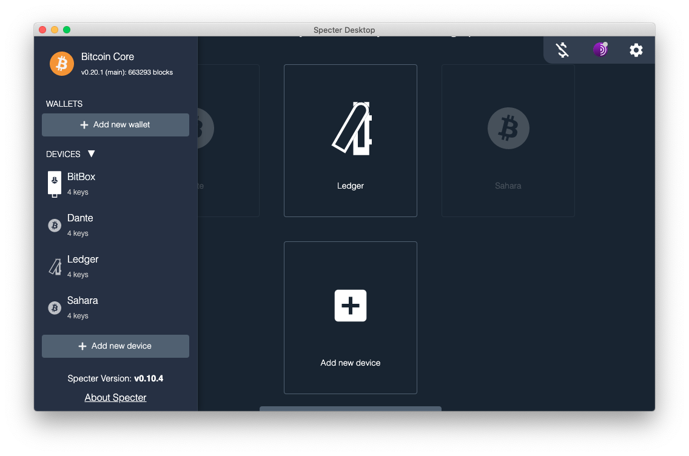Click the sidebar Add new device button

[116, 346]
